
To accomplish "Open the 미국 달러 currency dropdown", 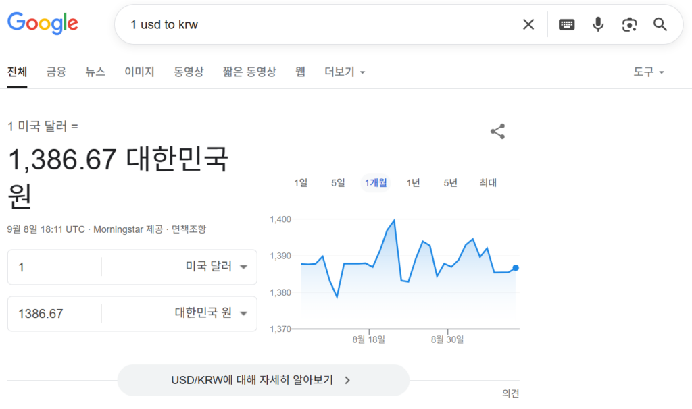I will [216, 267].
